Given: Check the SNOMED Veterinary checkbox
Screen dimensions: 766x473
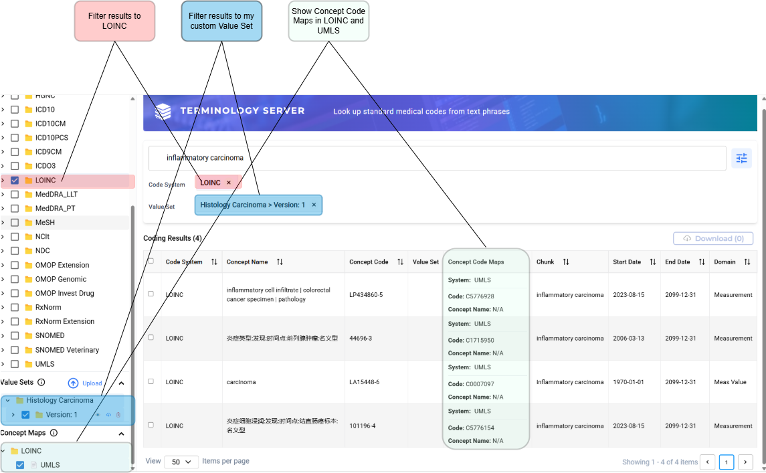Looking at the screenshot, I should click(15, 350).
